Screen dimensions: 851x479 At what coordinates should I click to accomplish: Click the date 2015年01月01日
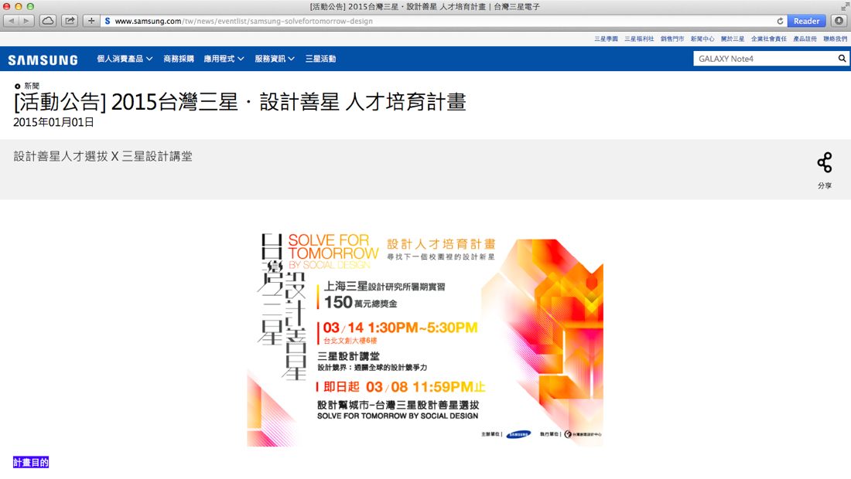pos(53,123)
